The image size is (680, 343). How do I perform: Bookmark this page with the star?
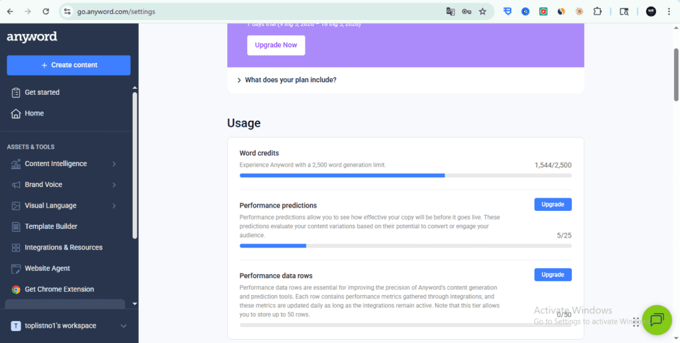tap(483, 12)
